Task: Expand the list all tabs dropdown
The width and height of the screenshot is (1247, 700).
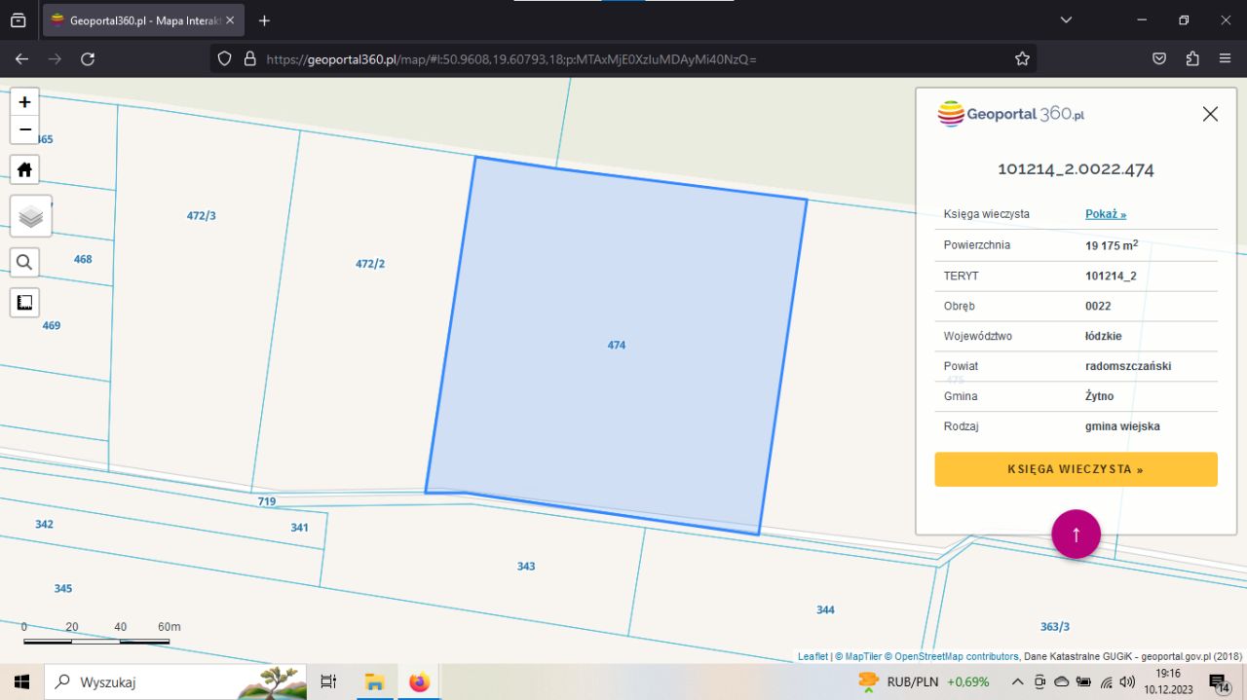Action: click(1066, 20)
